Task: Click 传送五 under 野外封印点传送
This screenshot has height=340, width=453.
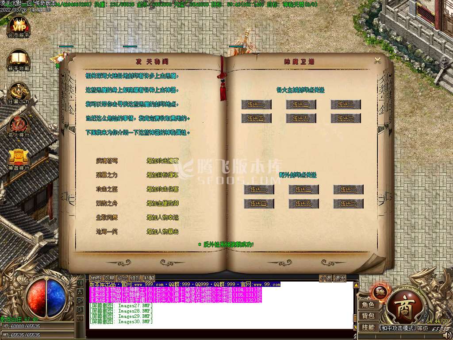Action: (x=303, y=204)
